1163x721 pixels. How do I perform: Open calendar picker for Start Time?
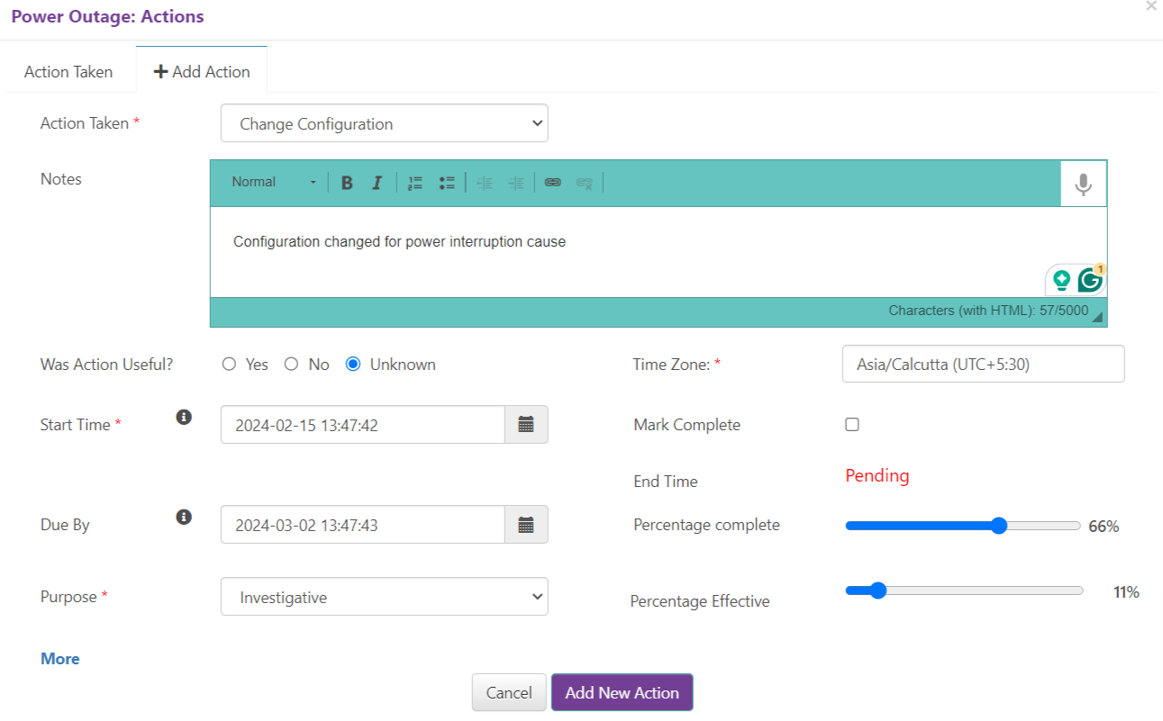[x=526, y=425]
